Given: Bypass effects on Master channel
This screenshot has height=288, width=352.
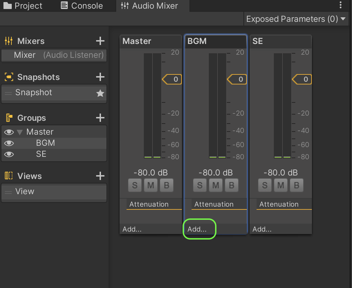Looking at the screenshot, I should [x=167, y=185].
